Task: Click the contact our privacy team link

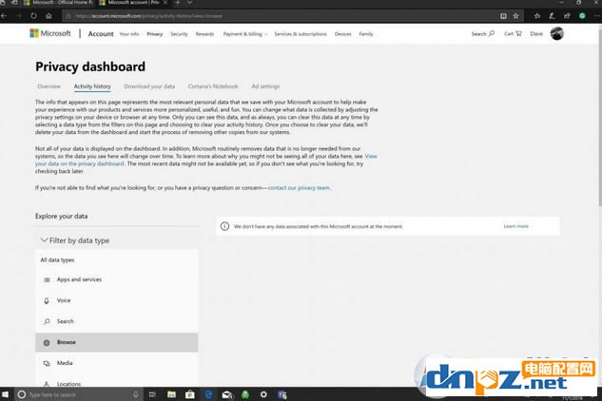Action: pos(299,188)
